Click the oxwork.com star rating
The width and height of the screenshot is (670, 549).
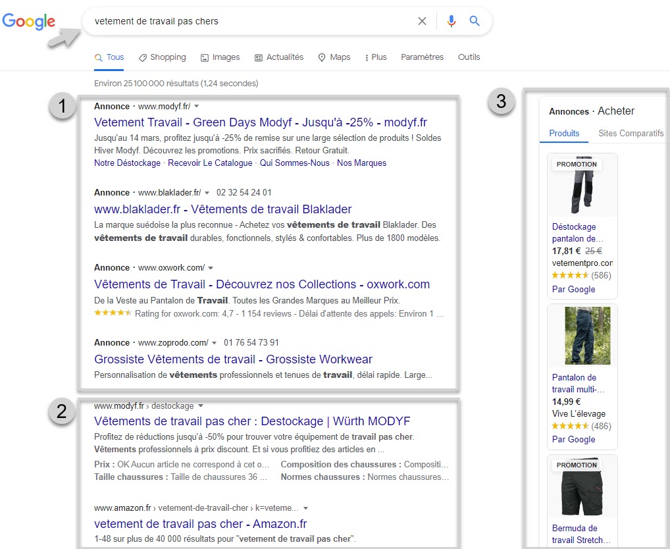tap(113, 313)
